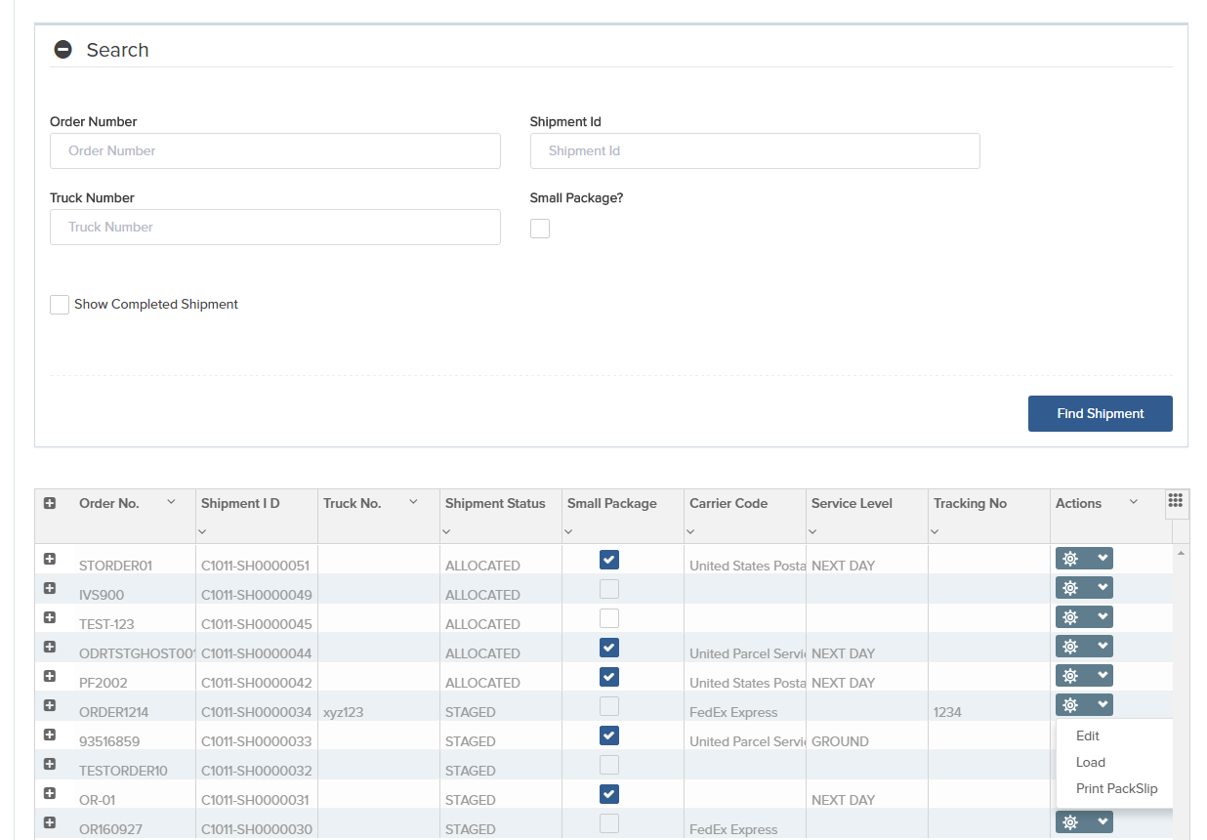Toggle the Small Package? search checkbox

540,229
